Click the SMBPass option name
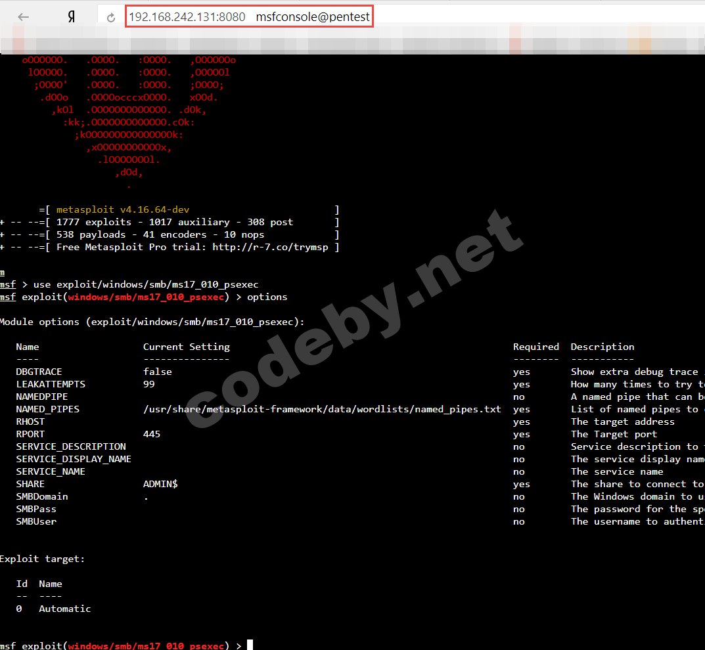 coord(36,509)
